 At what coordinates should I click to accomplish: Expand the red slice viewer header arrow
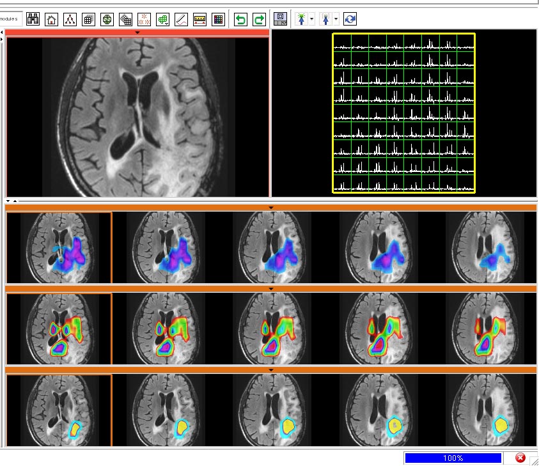[x=137, y=32]
